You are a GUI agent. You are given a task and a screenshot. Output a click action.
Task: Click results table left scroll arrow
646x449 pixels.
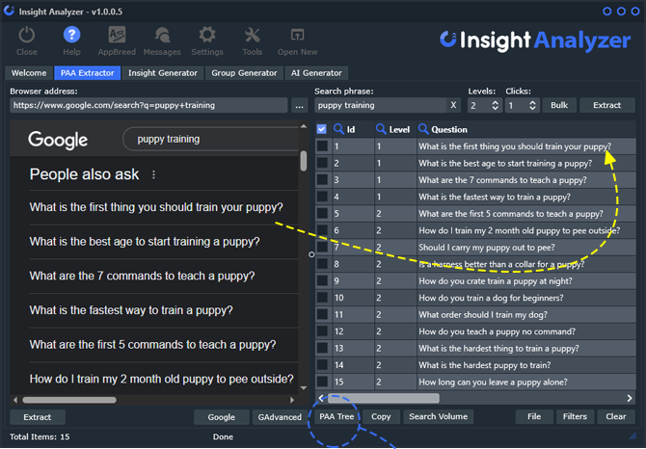(x=321, y=398)
